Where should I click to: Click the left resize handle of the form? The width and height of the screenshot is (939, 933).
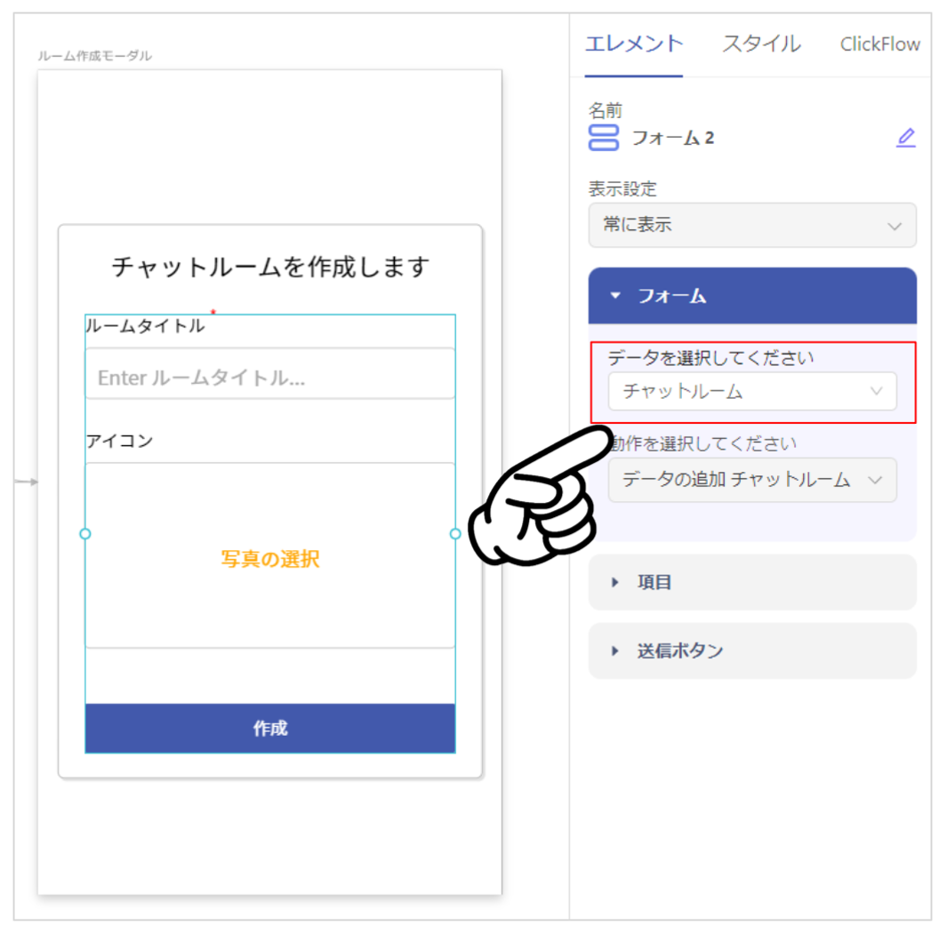click(x=85, y=534)
